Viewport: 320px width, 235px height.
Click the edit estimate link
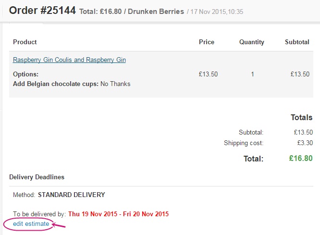point(31,223)
